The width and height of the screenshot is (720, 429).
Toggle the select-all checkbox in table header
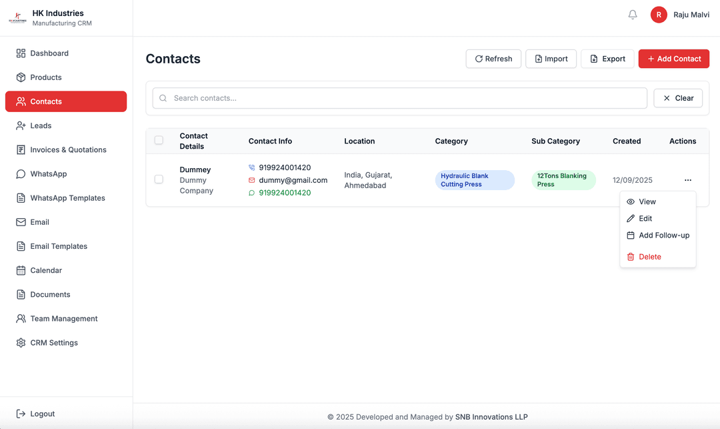159,140
